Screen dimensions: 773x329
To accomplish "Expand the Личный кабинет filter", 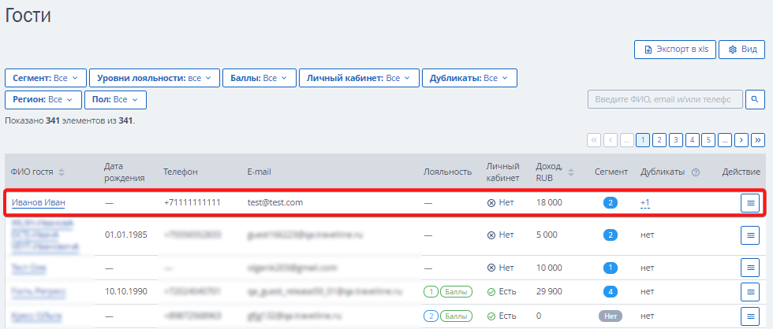I will (359, 78).
